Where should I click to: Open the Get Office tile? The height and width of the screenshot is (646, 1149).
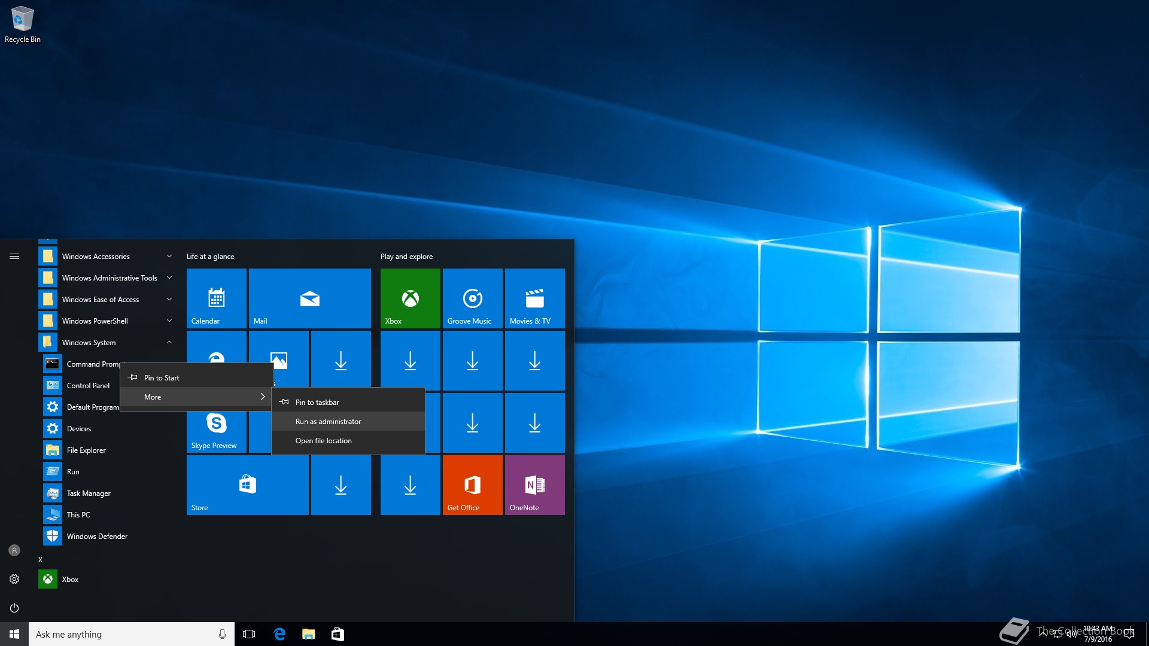click(x=473, y=485)
